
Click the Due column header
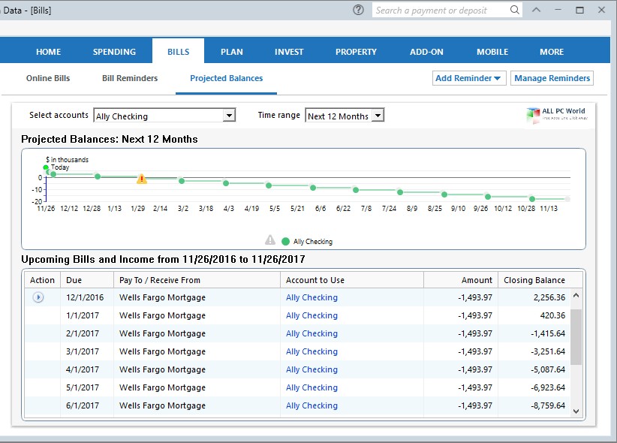87,280
